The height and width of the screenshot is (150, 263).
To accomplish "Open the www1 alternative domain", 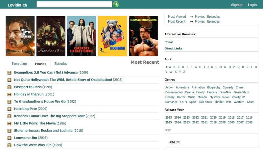I will (169, 42).
